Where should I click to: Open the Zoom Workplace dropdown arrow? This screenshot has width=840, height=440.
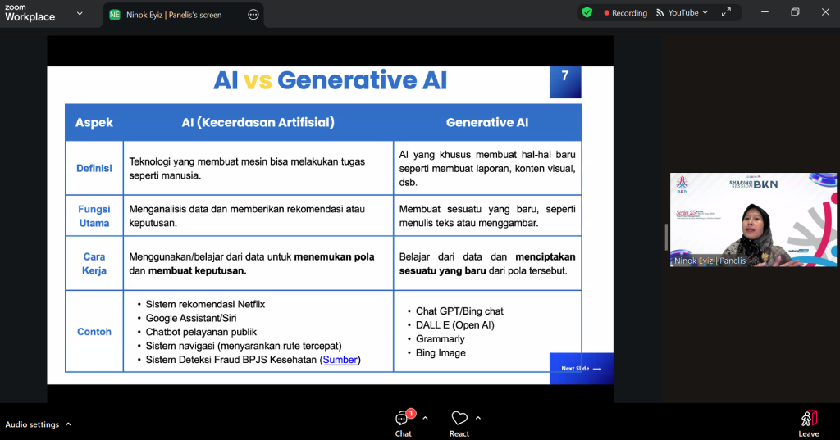click(x=80, y=13)
